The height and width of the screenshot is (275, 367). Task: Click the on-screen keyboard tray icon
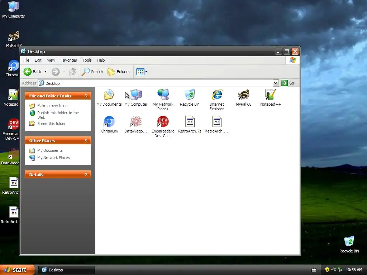(x=314, y=270)
